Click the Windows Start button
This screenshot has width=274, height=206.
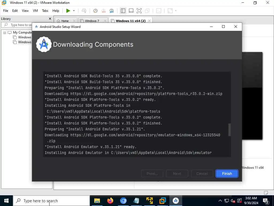[6, 201]
